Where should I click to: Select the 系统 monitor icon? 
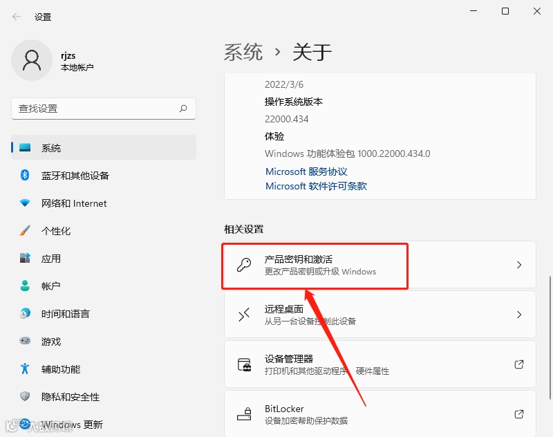25,147
